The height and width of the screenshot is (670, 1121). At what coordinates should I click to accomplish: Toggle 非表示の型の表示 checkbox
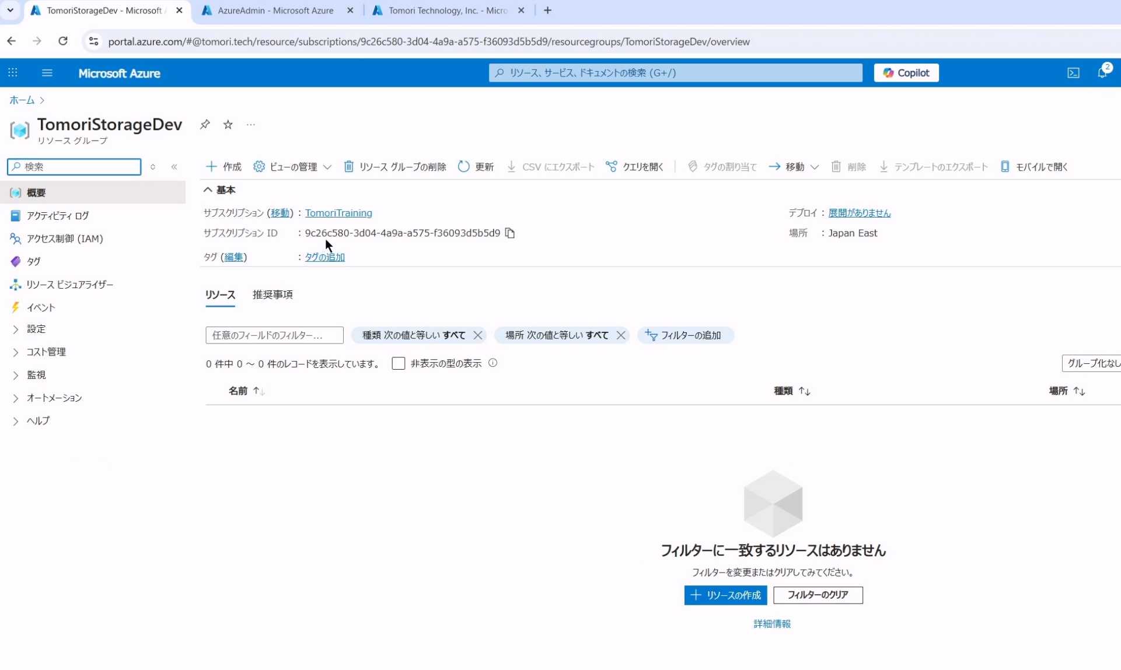click(399, 363)
